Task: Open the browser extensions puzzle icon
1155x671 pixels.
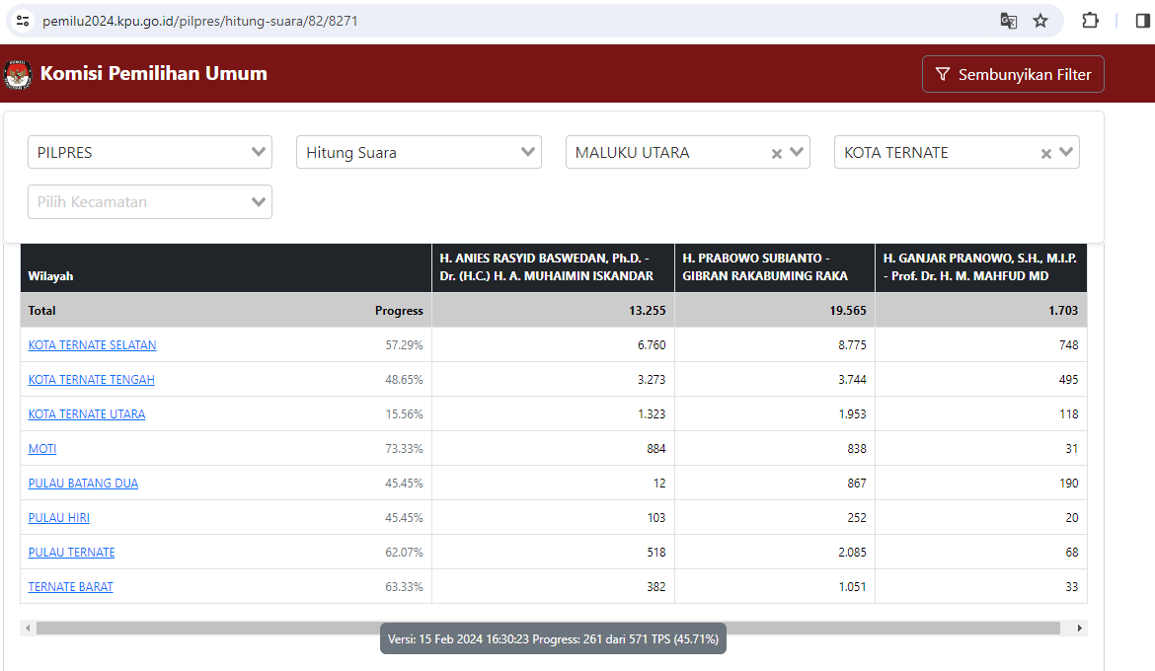Action: pyautogui.click(x=1091, y=21)
